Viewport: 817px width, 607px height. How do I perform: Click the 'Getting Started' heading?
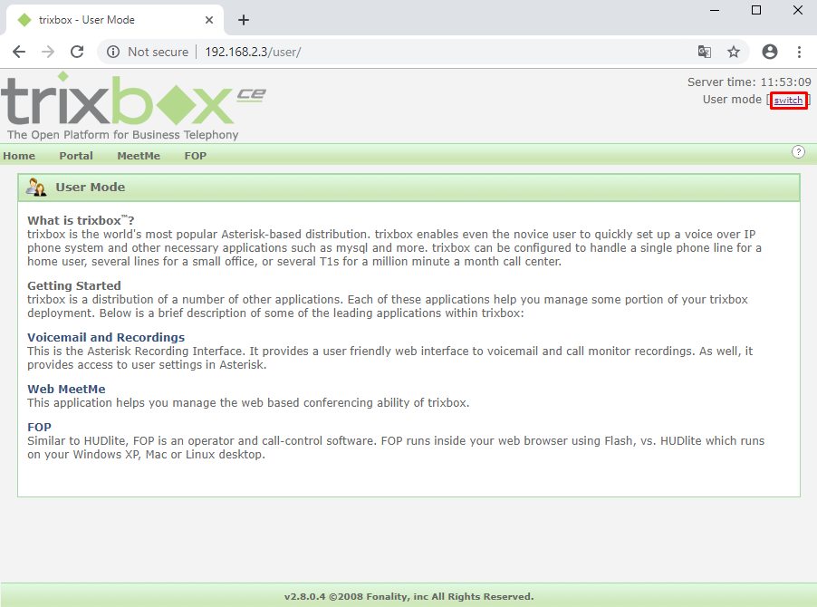click(x=74, y=285)
